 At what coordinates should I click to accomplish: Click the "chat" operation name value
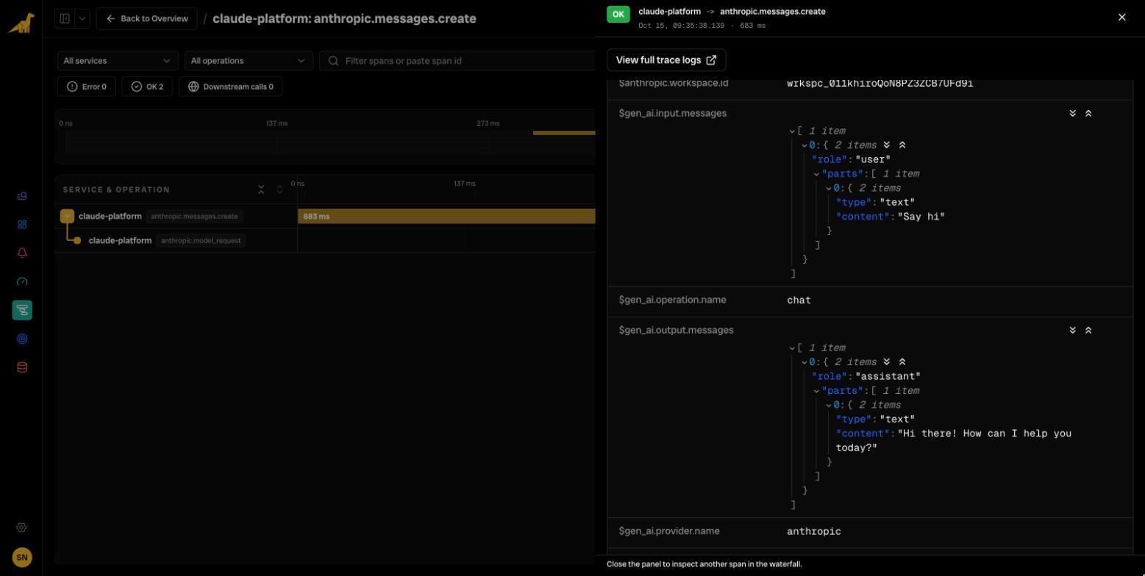pos(799,300)
